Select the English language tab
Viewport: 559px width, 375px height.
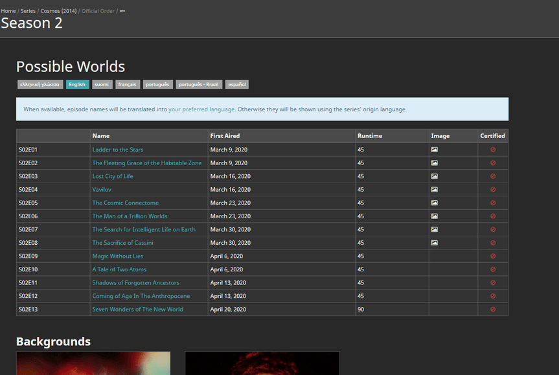tap(77, 84)
